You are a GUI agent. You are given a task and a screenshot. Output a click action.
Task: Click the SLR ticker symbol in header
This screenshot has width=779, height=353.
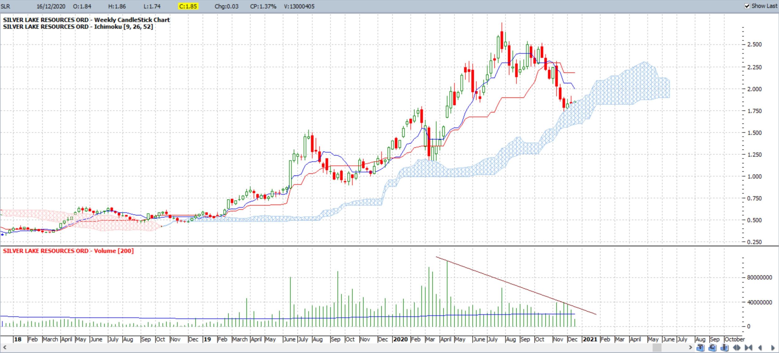pos(5,6)
